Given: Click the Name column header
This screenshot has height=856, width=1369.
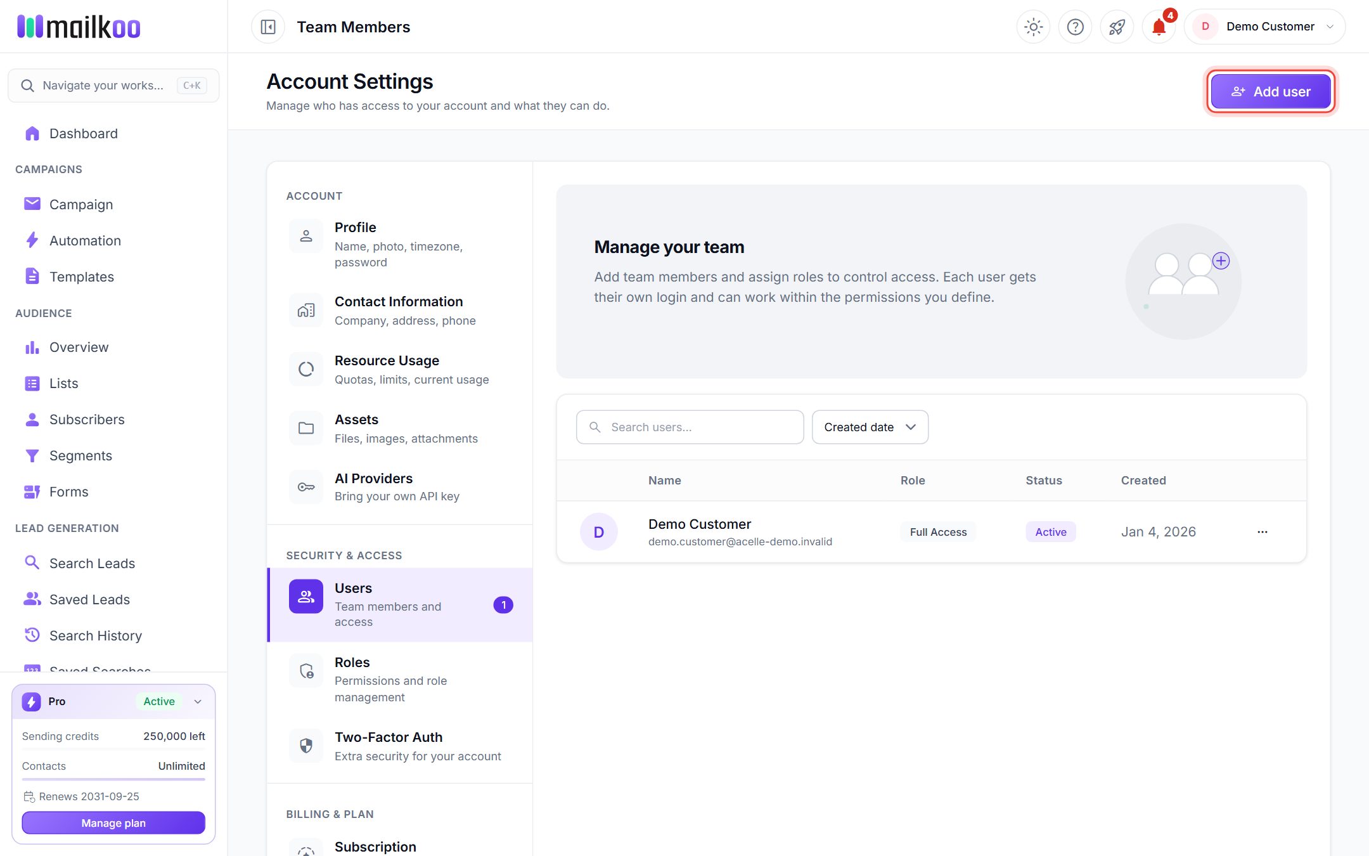Looking at the screenshot, I should point(665,480).
